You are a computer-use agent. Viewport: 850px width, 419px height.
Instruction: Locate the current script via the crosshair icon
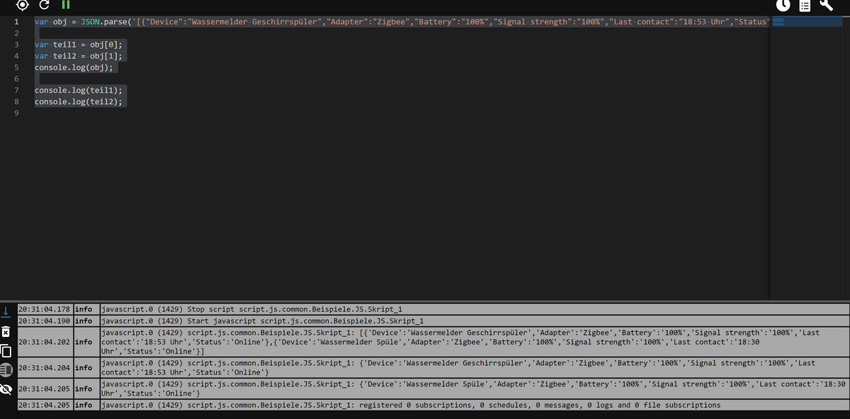click(x=22, y=5)
